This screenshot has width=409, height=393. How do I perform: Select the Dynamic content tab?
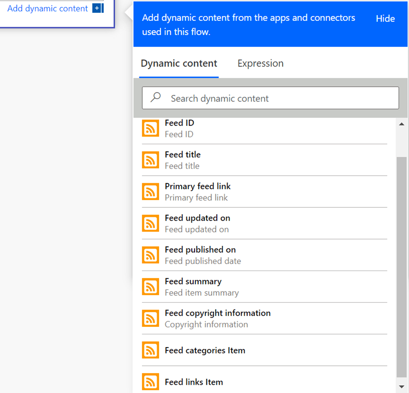coord(179,64)
